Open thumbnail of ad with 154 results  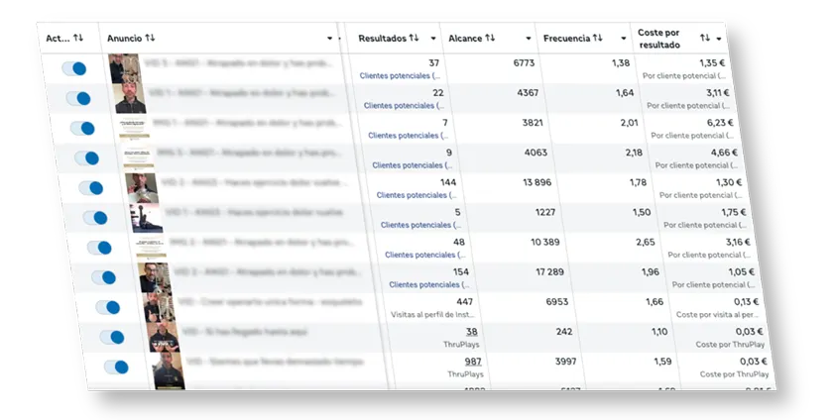[155, 277]
